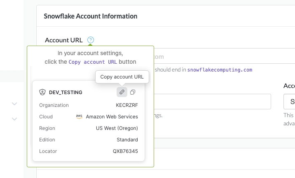The width and height of the screenshot is (295, 178).
Task: Click the snowflakecomputing.com code text
Action: (220, 70)
